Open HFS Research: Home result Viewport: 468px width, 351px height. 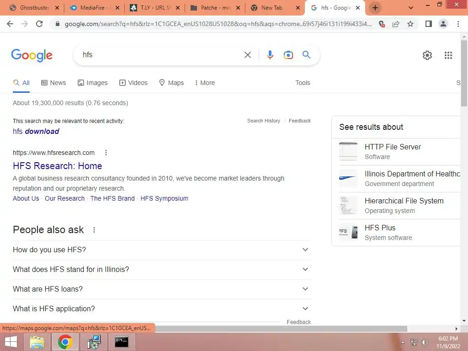[x=57, y=166]
